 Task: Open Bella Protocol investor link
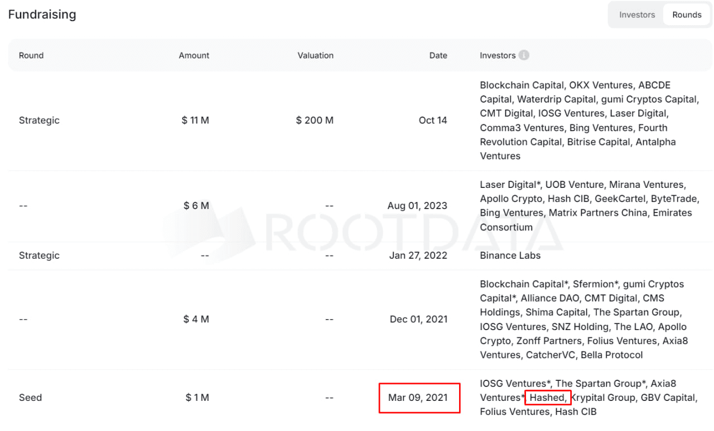[612, 355]
